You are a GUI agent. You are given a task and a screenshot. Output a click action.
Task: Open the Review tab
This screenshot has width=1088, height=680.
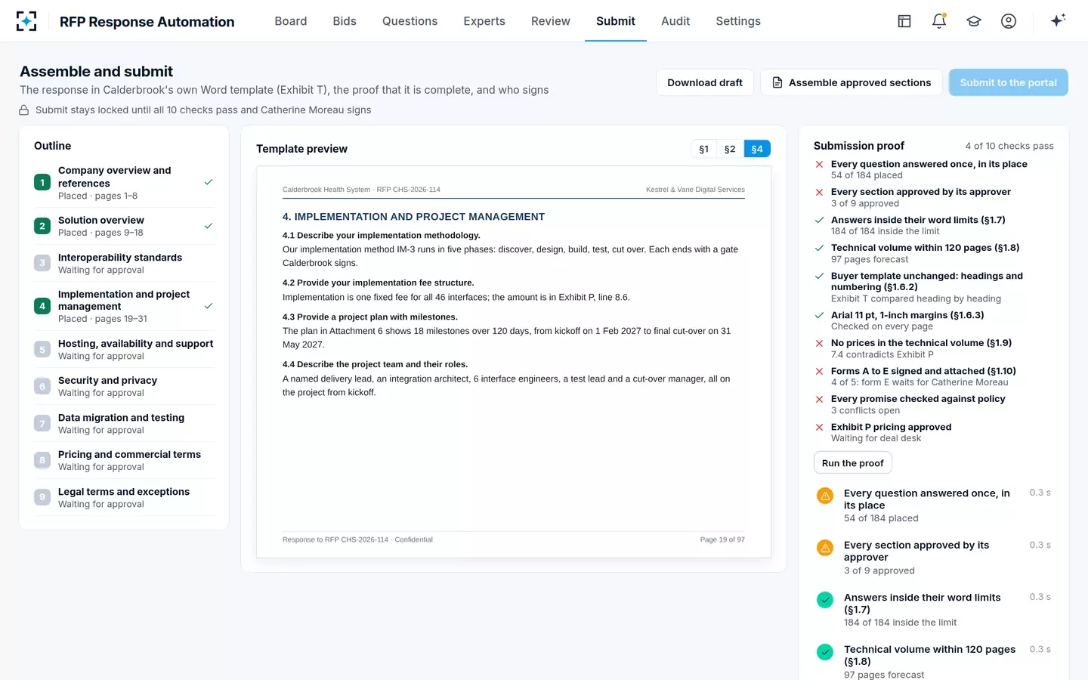[x=551, y=21]
